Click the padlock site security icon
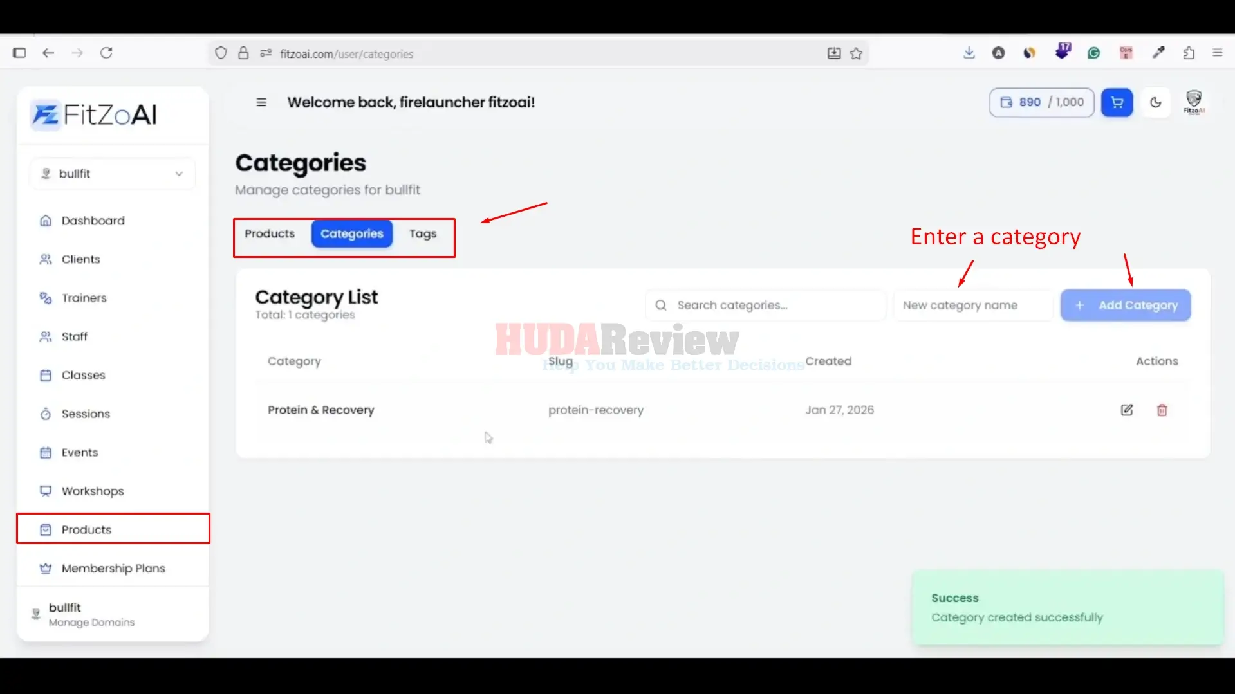 click(243, 53)
